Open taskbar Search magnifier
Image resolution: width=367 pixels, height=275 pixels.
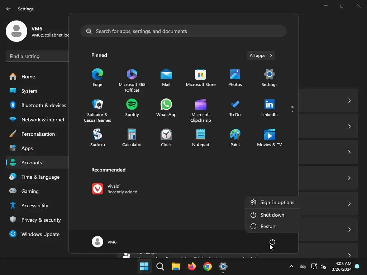160,266
